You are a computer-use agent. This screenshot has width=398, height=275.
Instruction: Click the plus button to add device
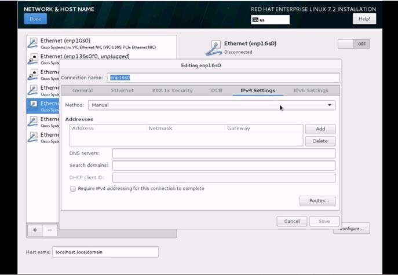35,230
